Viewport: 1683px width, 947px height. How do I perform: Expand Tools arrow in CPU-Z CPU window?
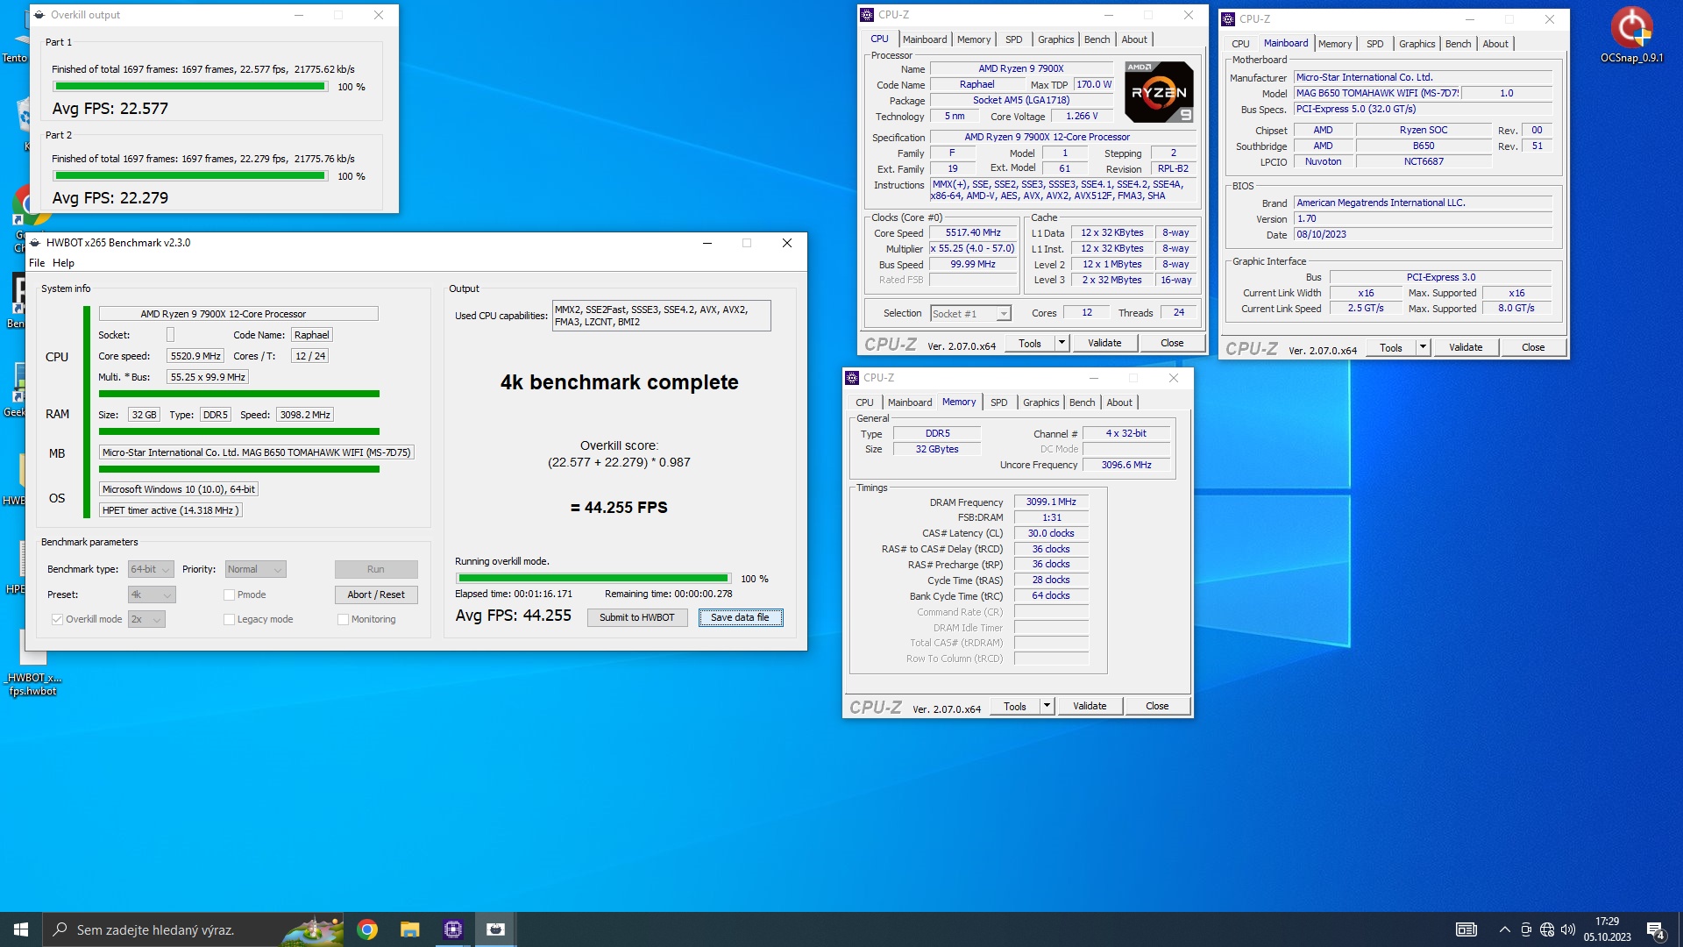click(x=1062, y=343)
